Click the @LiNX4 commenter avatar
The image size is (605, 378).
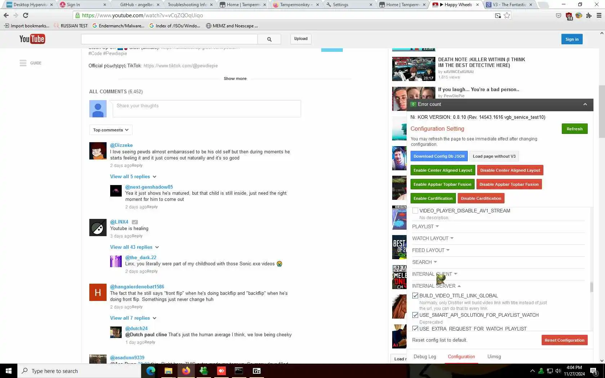point(98,228)
